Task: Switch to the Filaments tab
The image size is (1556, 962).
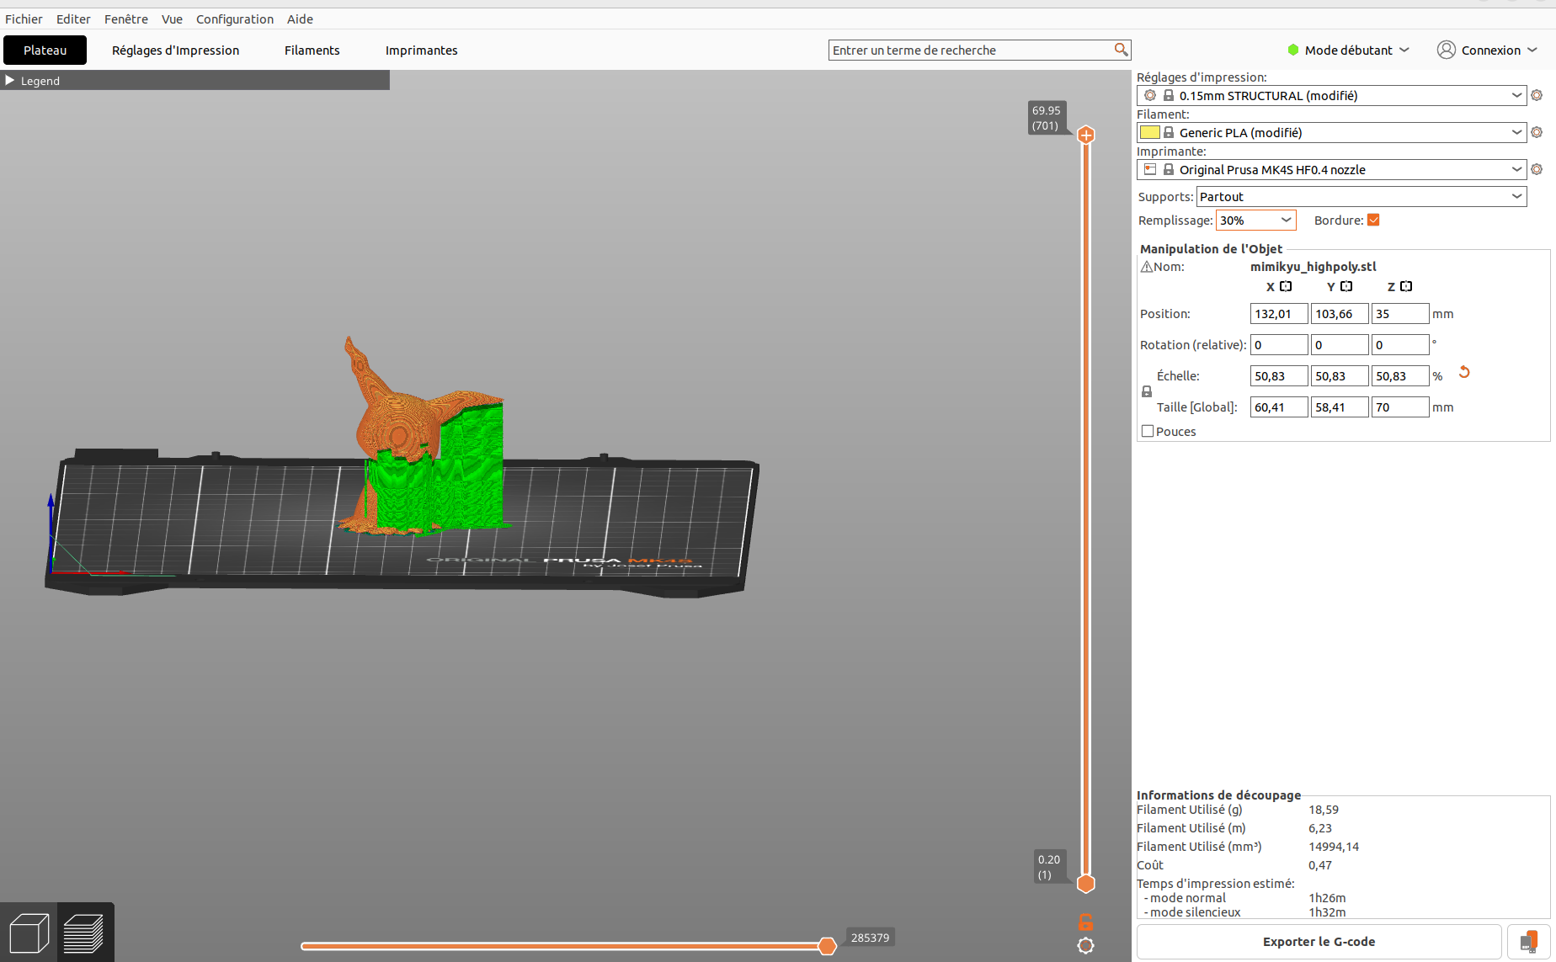Action: coord(312,50)
